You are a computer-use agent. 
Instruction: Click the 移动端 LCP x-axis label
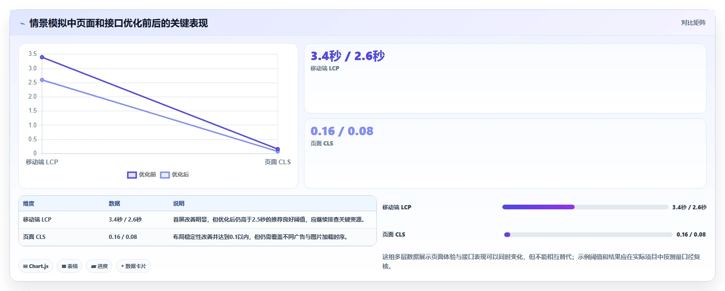pyautogui.click(x=42, y=162)
